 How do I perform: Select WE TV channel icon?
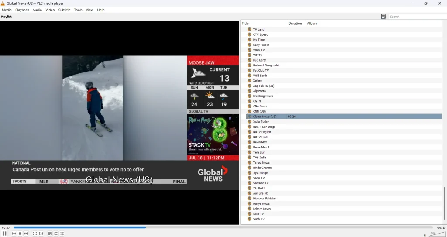[x=249, y=55]
